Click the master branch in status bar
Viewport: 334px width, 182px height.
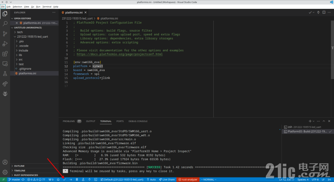(x=14, y=180)
